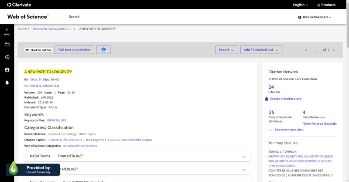The width and height of the screenshot is (349, 182).
Task: Click the blue diamond icon button
Action: tap(103, 50)
